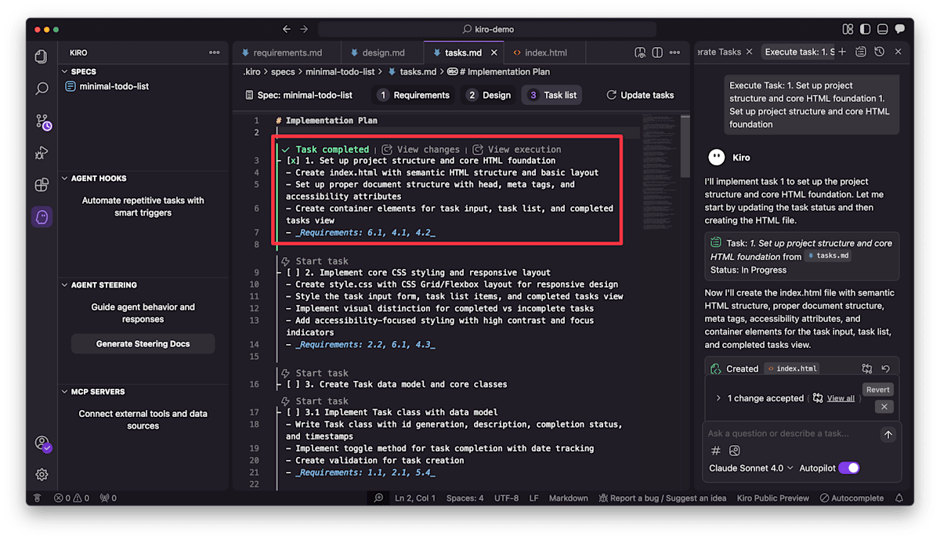940x540 pixels.
Task: Open the task list icon in chat header
Action: 861,52
